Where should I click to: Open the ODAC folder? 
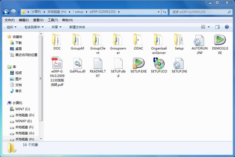click(138, 40)
